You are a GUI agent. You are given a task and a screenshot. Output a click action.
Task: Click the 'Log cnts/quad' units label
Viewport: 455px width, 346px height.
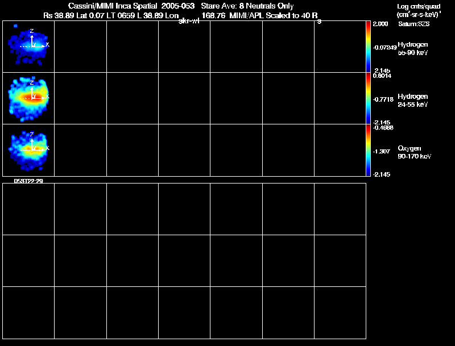coord(419,6)
